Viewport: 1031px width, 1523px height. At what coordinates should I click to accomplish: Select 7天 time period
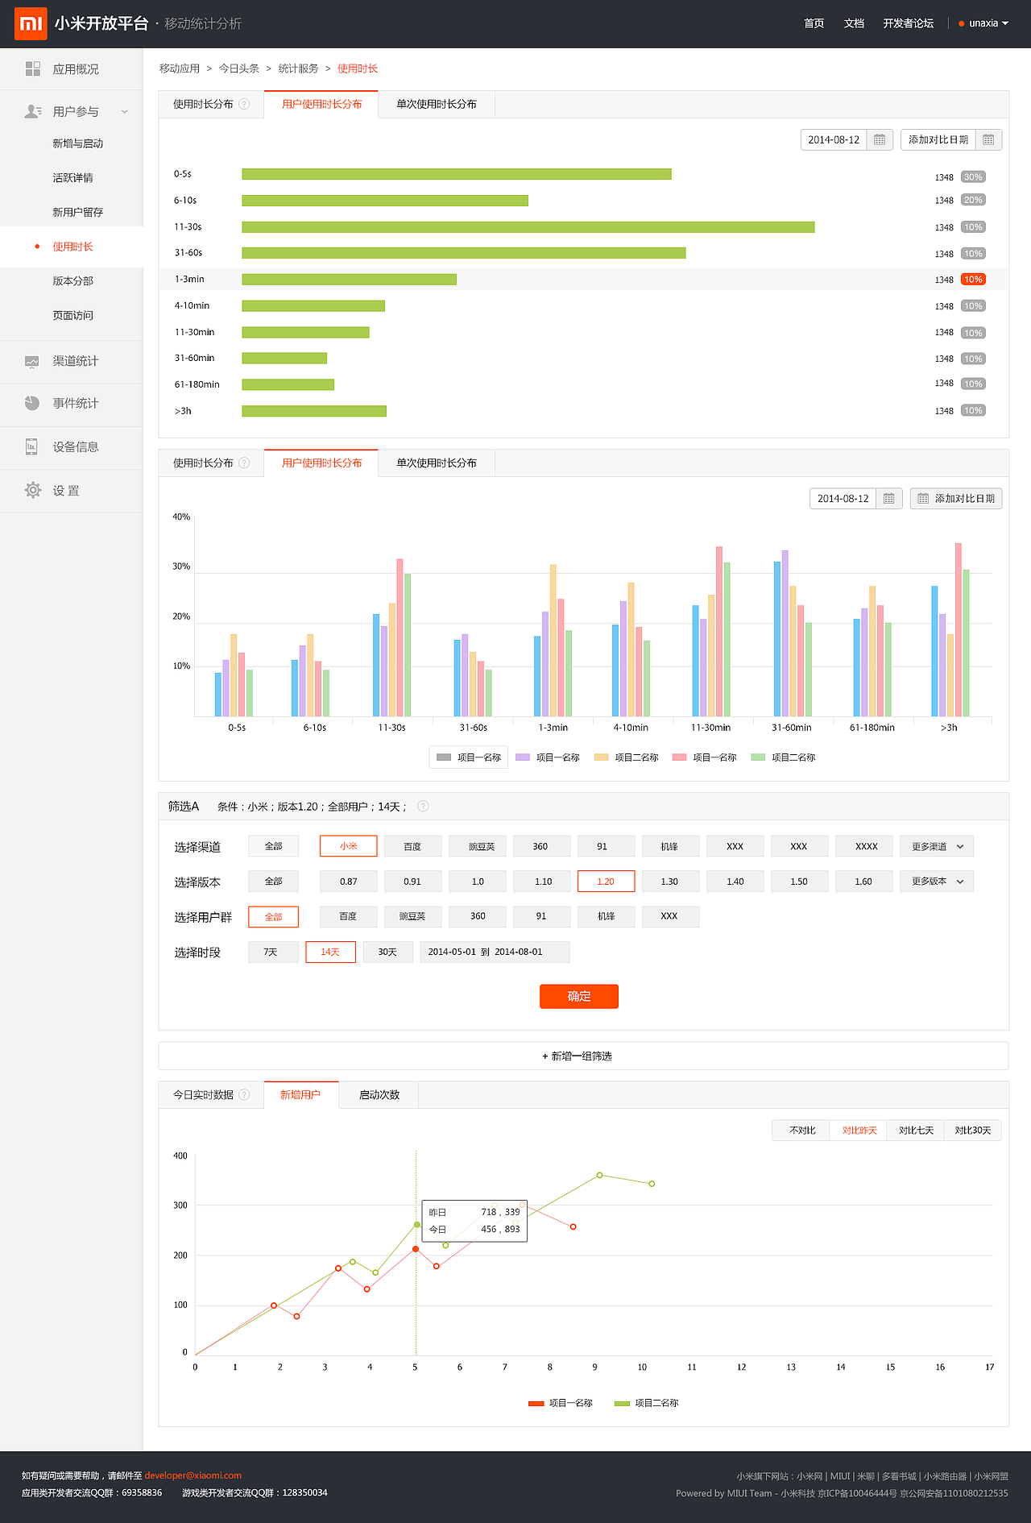[273, 952]
